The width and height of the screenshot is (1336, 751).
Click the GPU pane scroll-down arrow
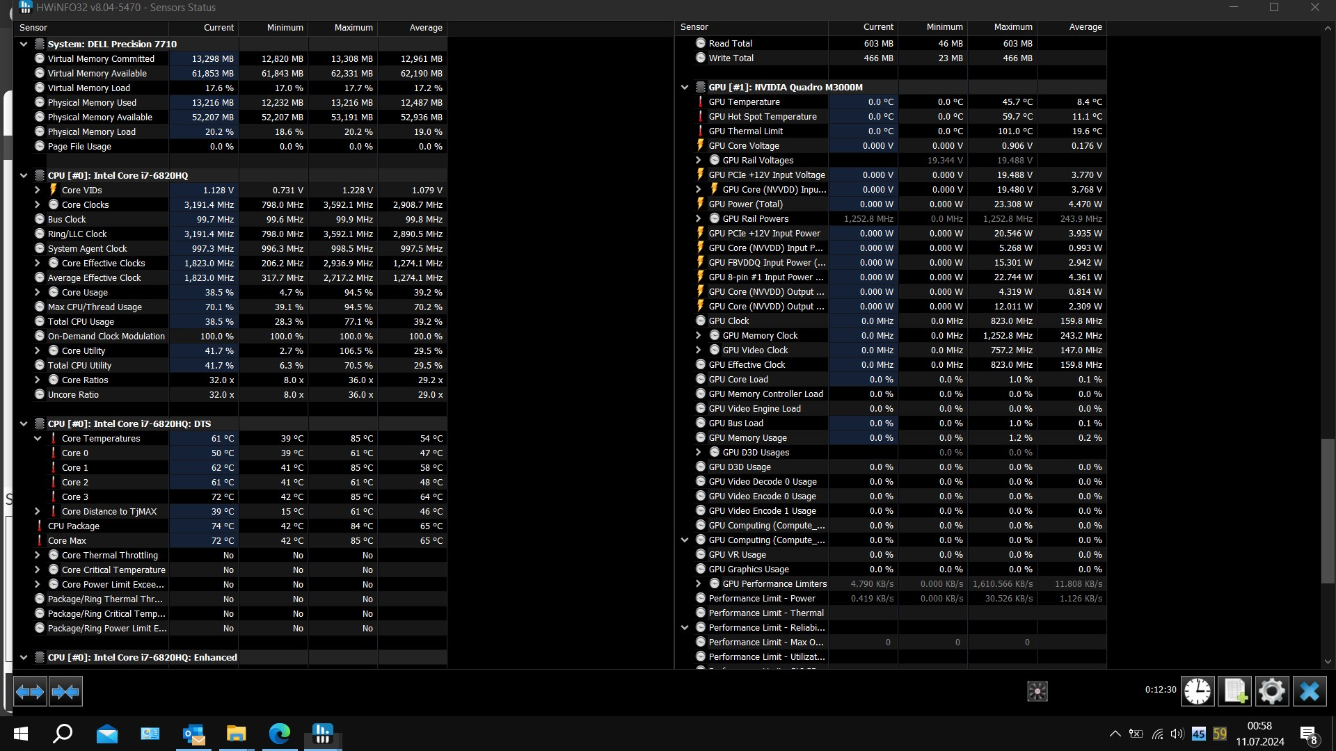1328,662
